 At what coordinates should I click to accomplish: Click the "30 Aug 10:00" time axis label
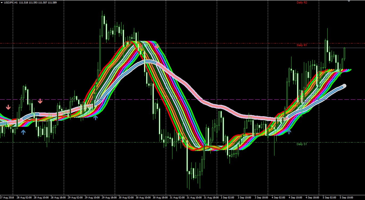click(143, 198)
